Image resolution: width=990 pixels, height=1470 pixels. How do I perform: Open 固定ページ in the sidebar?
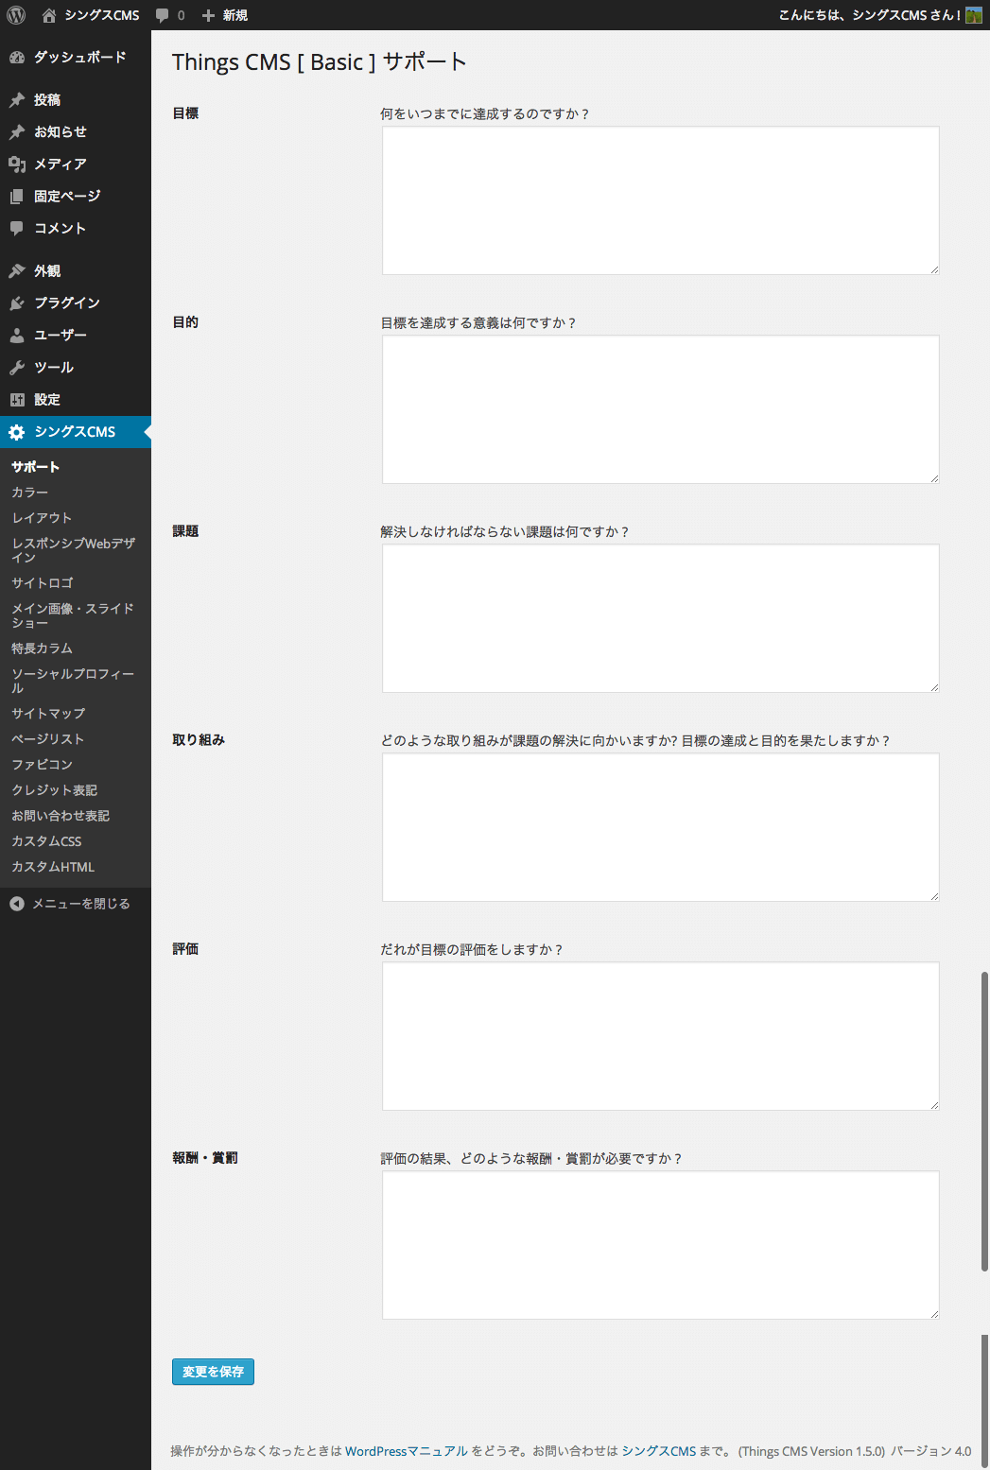click(x=76, y=197)
